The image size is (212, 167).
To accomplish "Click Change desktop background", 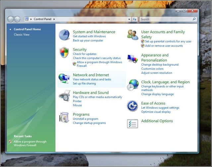I will point(160,65).
